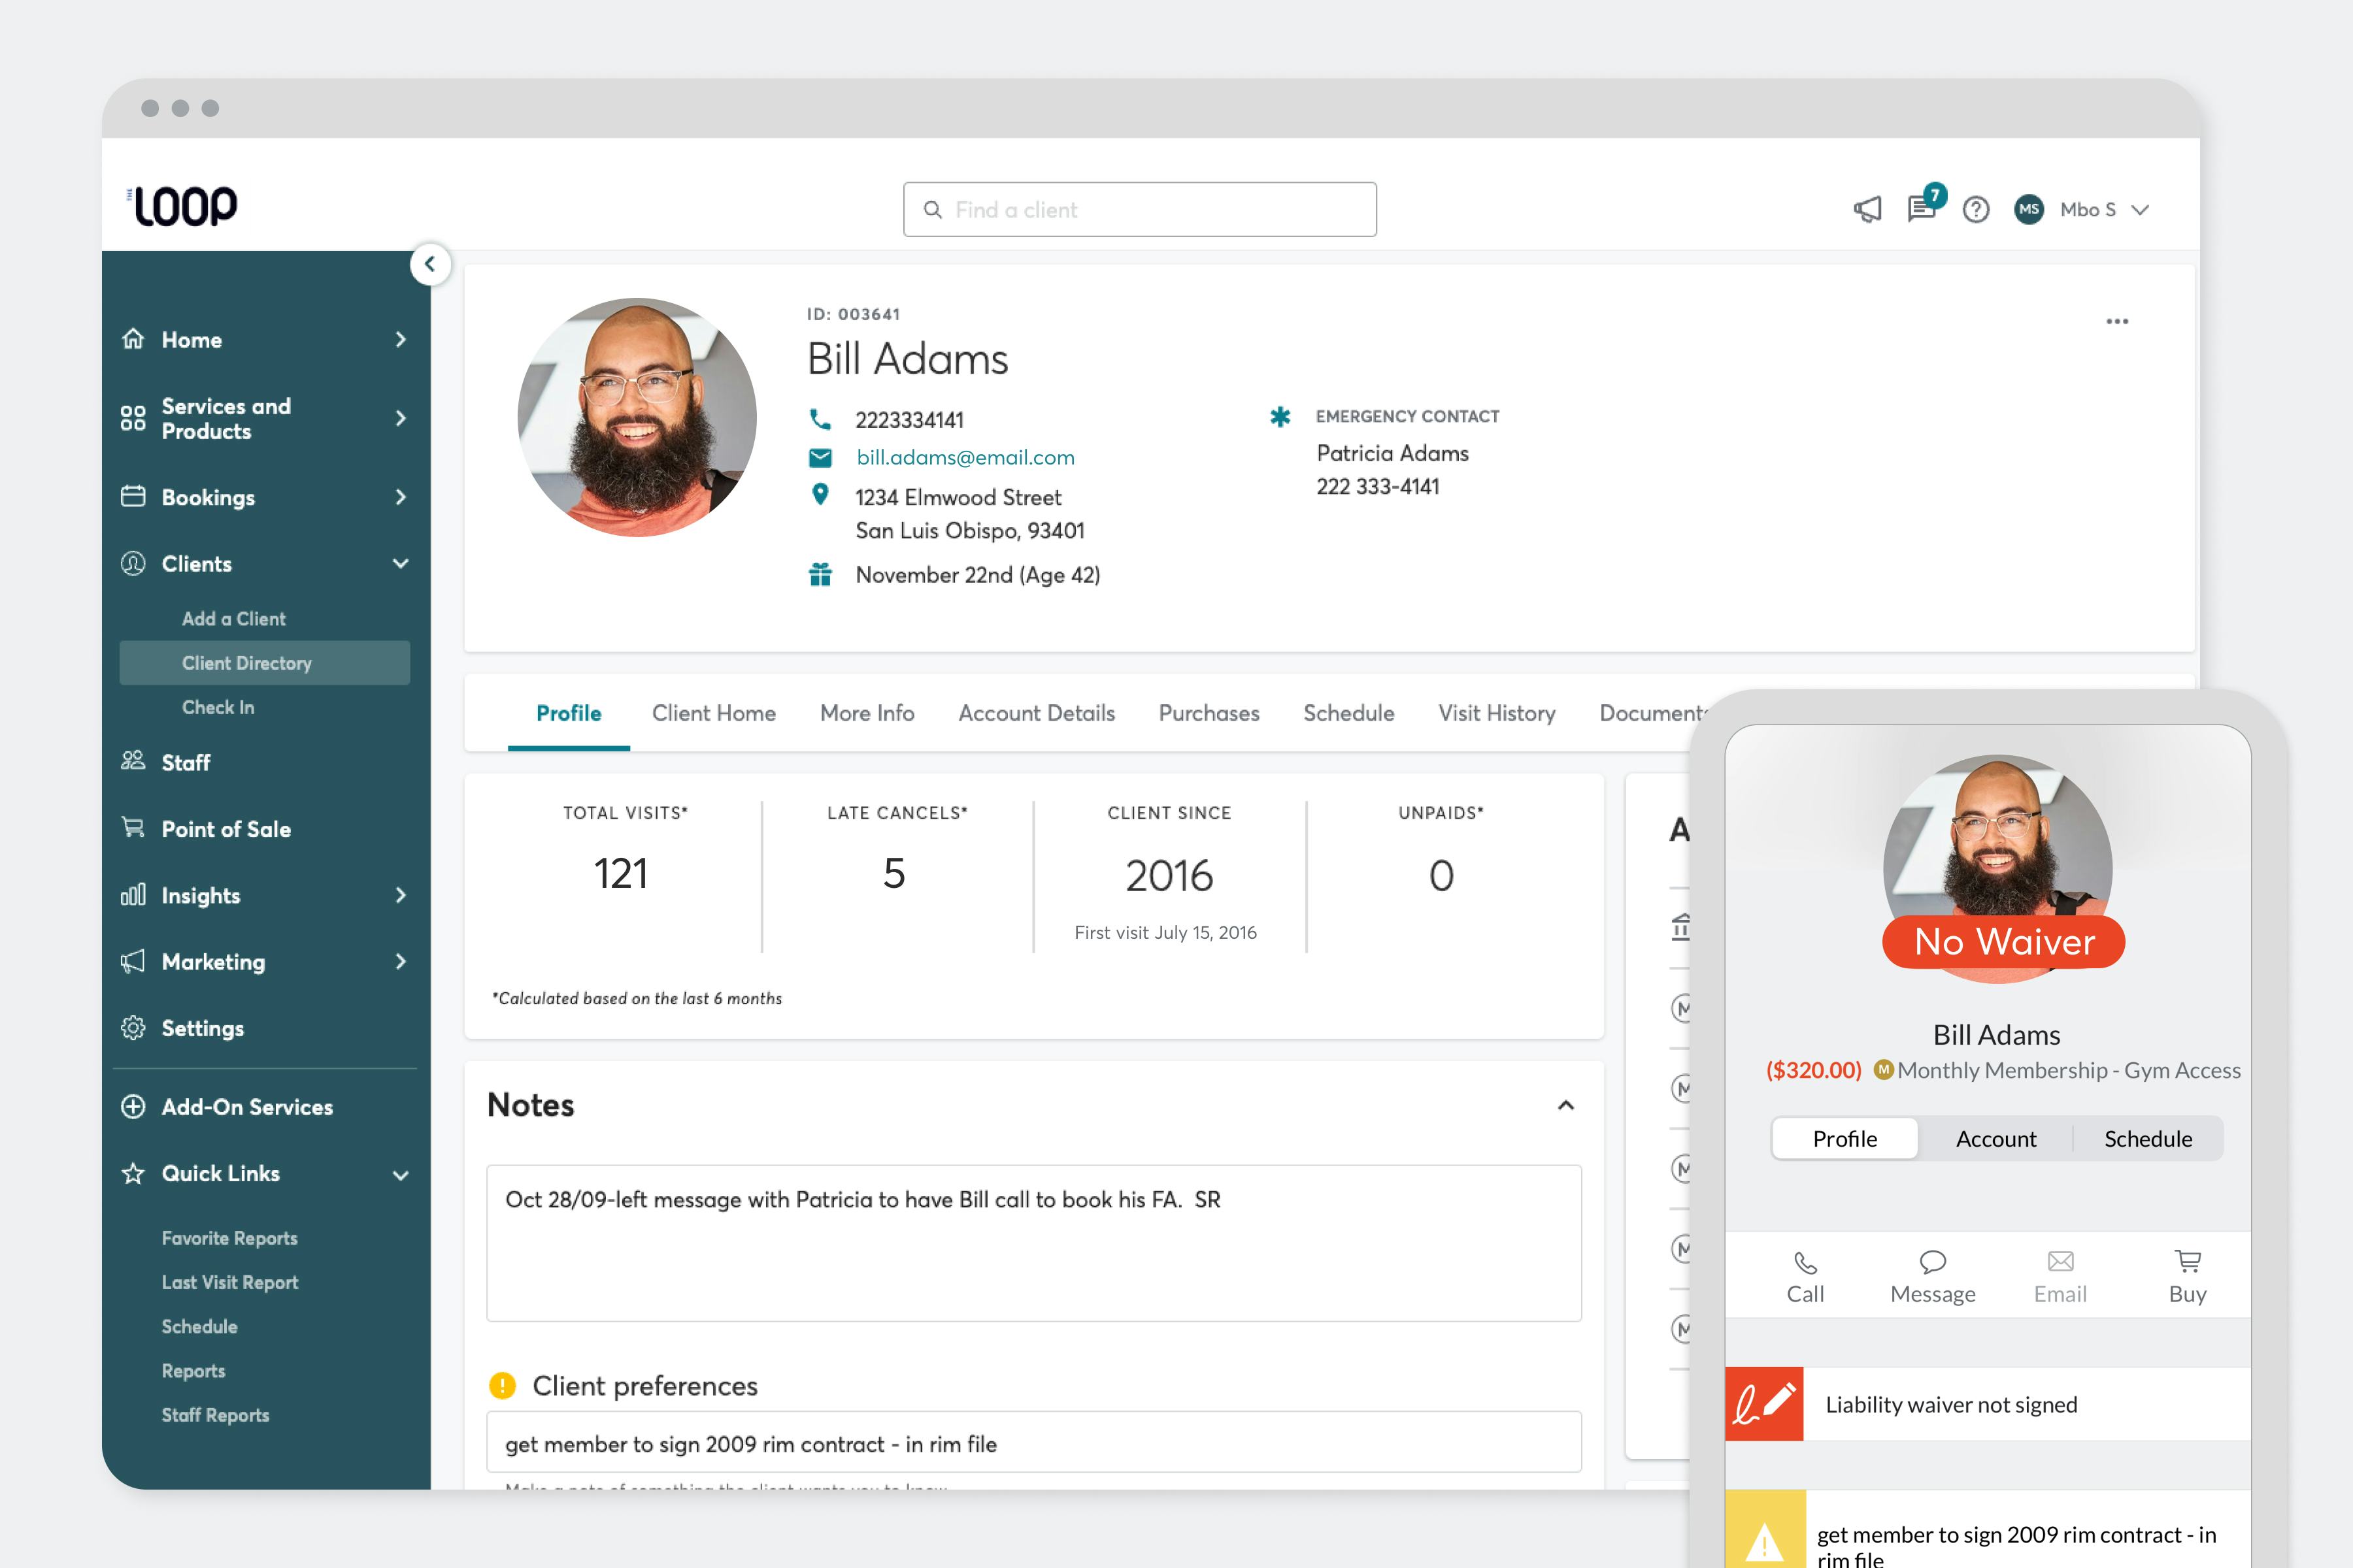Click the Find a client search field
The width and height of the screenshot is (2353, 1568).
click(x=1141, y=209)
